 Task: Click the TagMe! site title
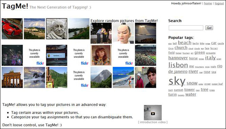pyautogui.click(x=15, y=6)
